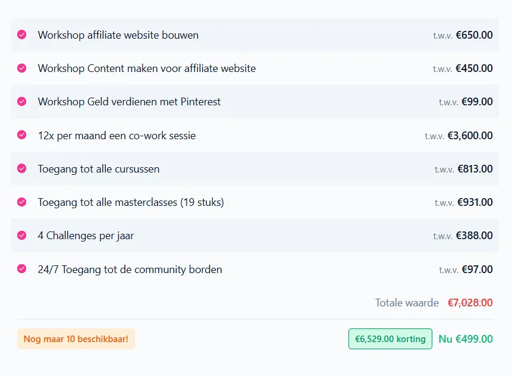
Task: Click the 24/7 Toegang community borden text
Action: tap(130, 270)
